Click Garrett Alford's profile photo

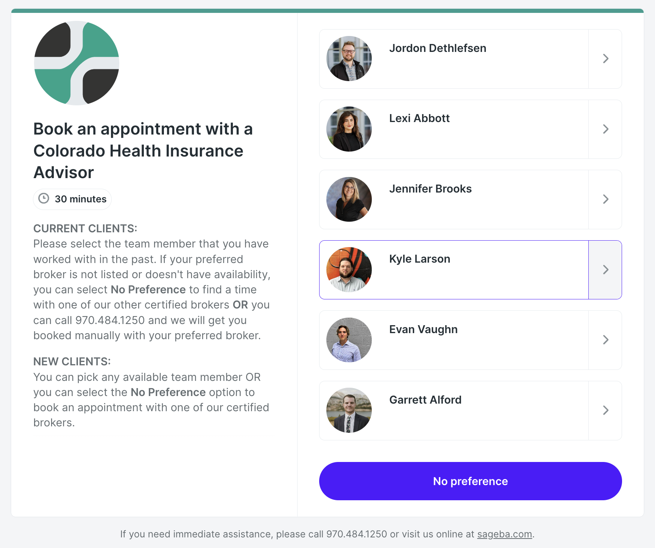tap(349, 410)
